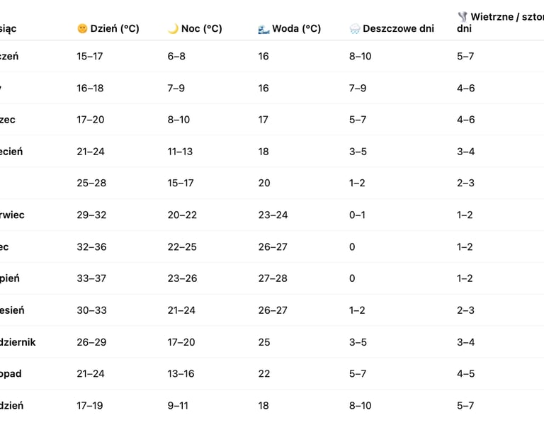The width and height of the screenshot is (544, 425).
Task: Click the moon icon beside Noc header
Action: coord(173,29)
